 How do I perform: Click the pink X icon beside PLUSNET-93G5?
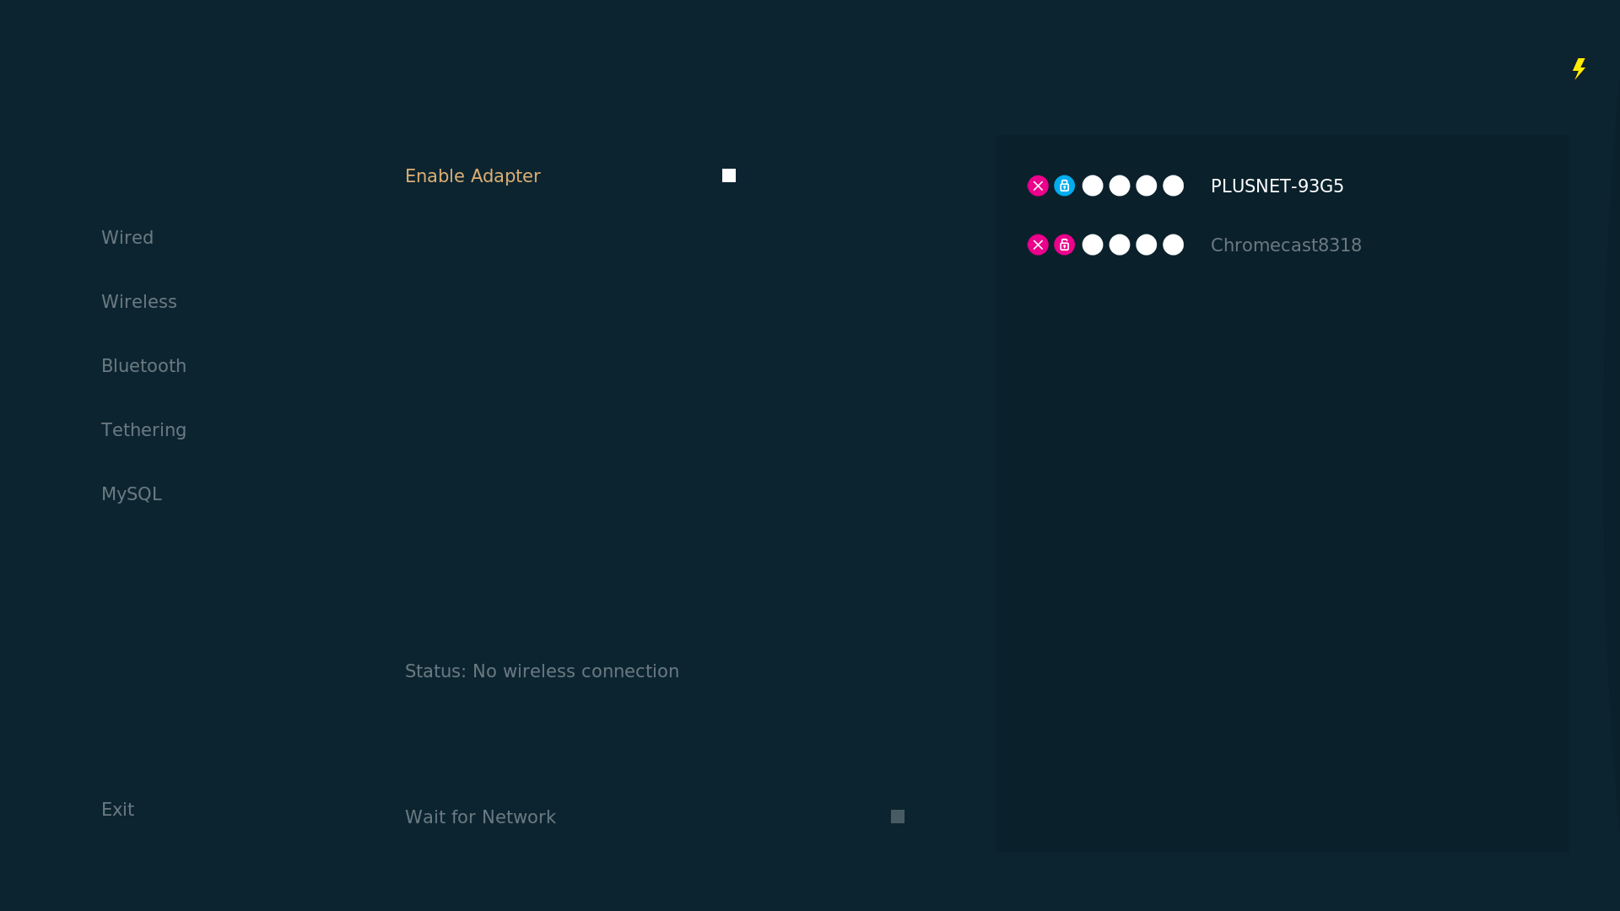(x=1038, y=186)
